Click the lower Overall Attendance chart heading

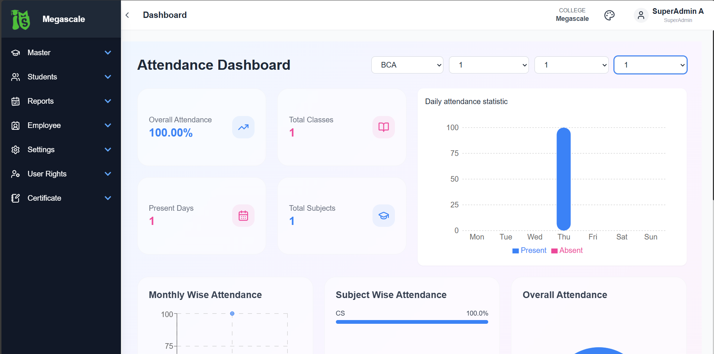pos(565,295)
